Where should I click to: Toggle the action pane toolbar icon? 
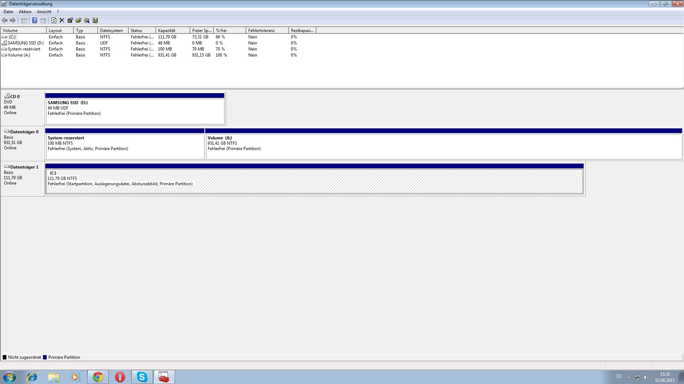click(x=43, y=20)
